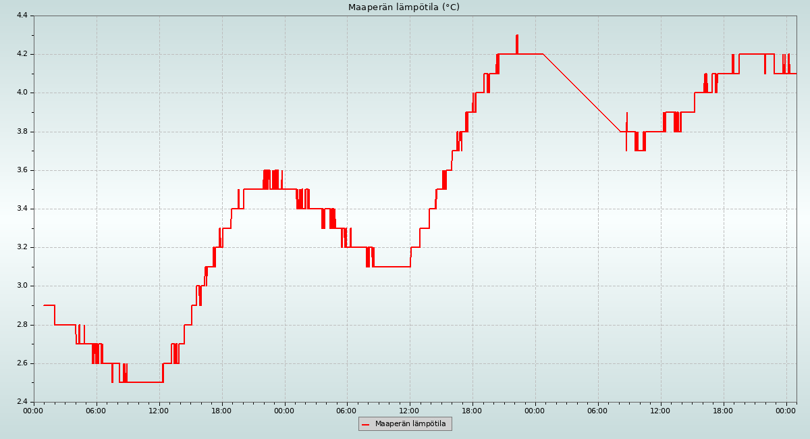Screen dimensions: 810x439
Task: Click the 2.4 label at the y-axis bottom
Action: pos(21,402)
